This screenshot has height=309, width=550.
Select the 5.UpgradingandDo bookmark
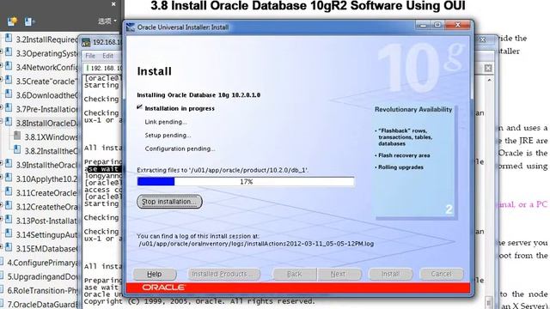[41, 276]
